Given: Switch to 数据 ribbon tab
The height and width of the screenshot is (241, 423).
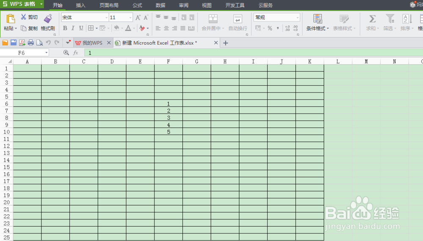Looking at the screenshot, I should tap(160, 5).
